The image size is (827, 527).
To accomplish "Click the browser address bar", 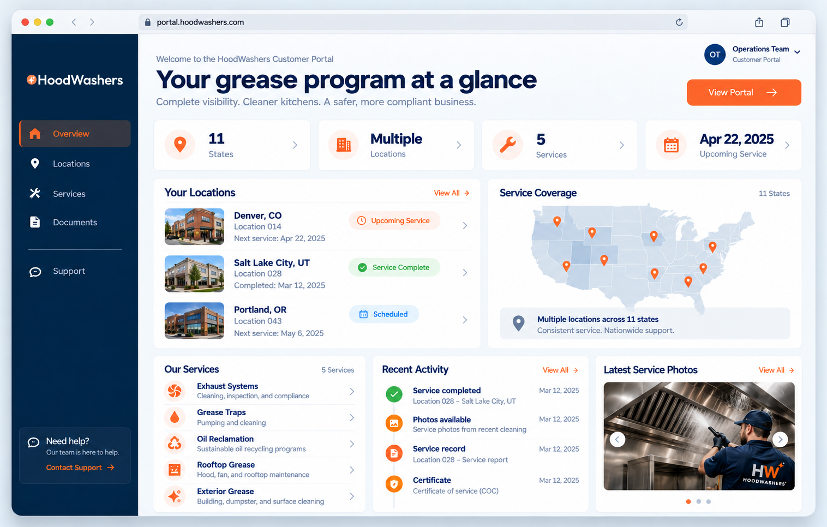I will tap(413, 22).
